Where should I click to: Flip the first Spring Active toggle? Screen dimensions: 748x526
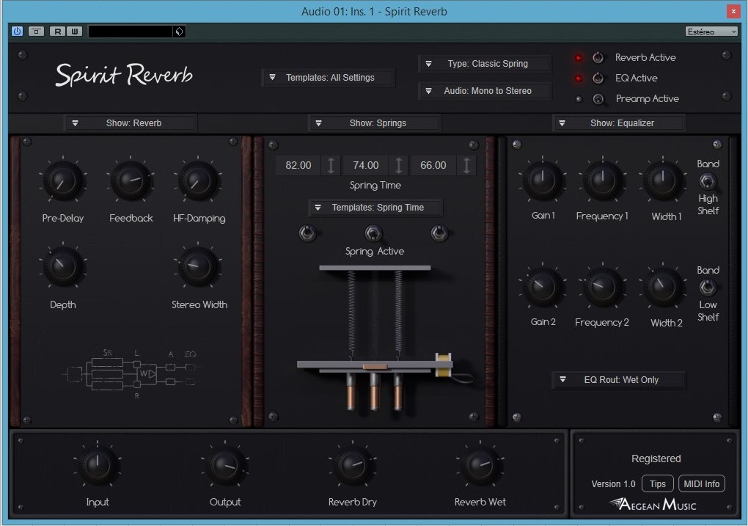coord(308,233)
